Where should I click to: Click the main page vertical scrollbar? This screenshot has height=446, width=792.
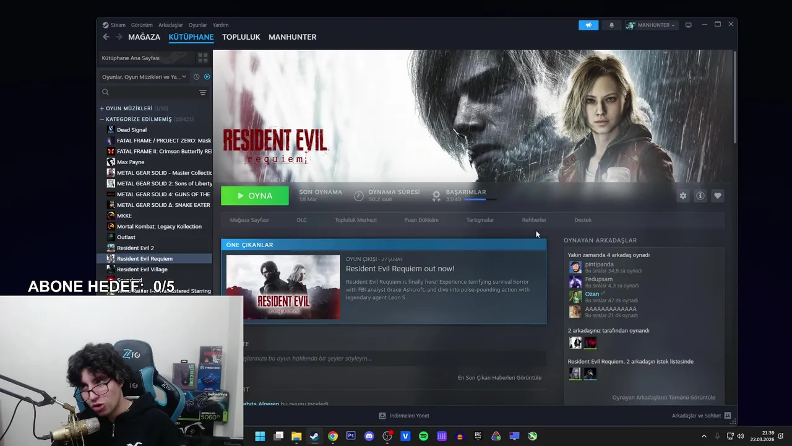[x=734, y=98]
